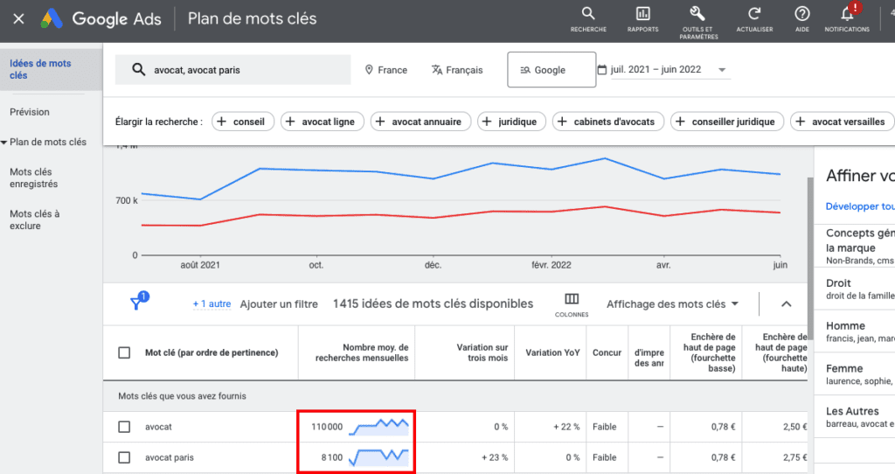
Task: Add the avocat ligne suggestion chip
Action: pyautogui.click(x=320, y=122)
